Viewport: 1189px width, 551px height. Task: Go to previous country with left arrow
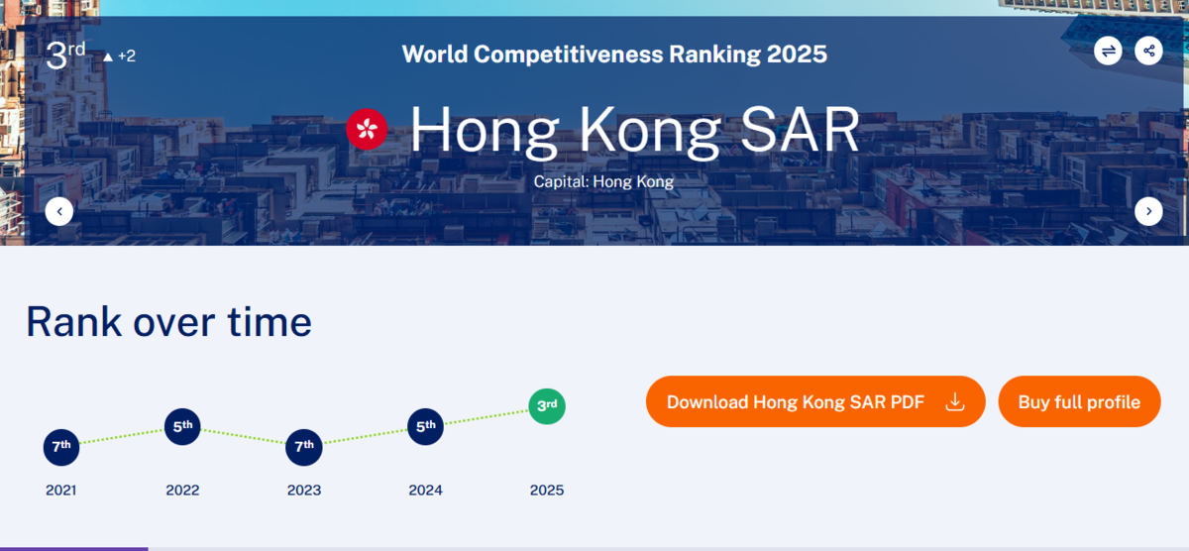[59, 211]
